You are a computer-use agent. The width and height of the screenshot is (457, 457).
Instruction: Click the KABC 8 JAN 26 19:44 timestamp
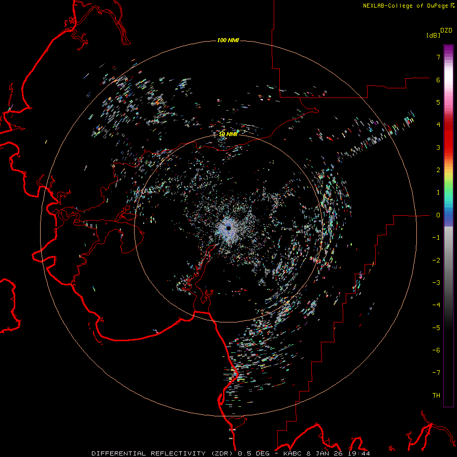(x=327, y=453)
